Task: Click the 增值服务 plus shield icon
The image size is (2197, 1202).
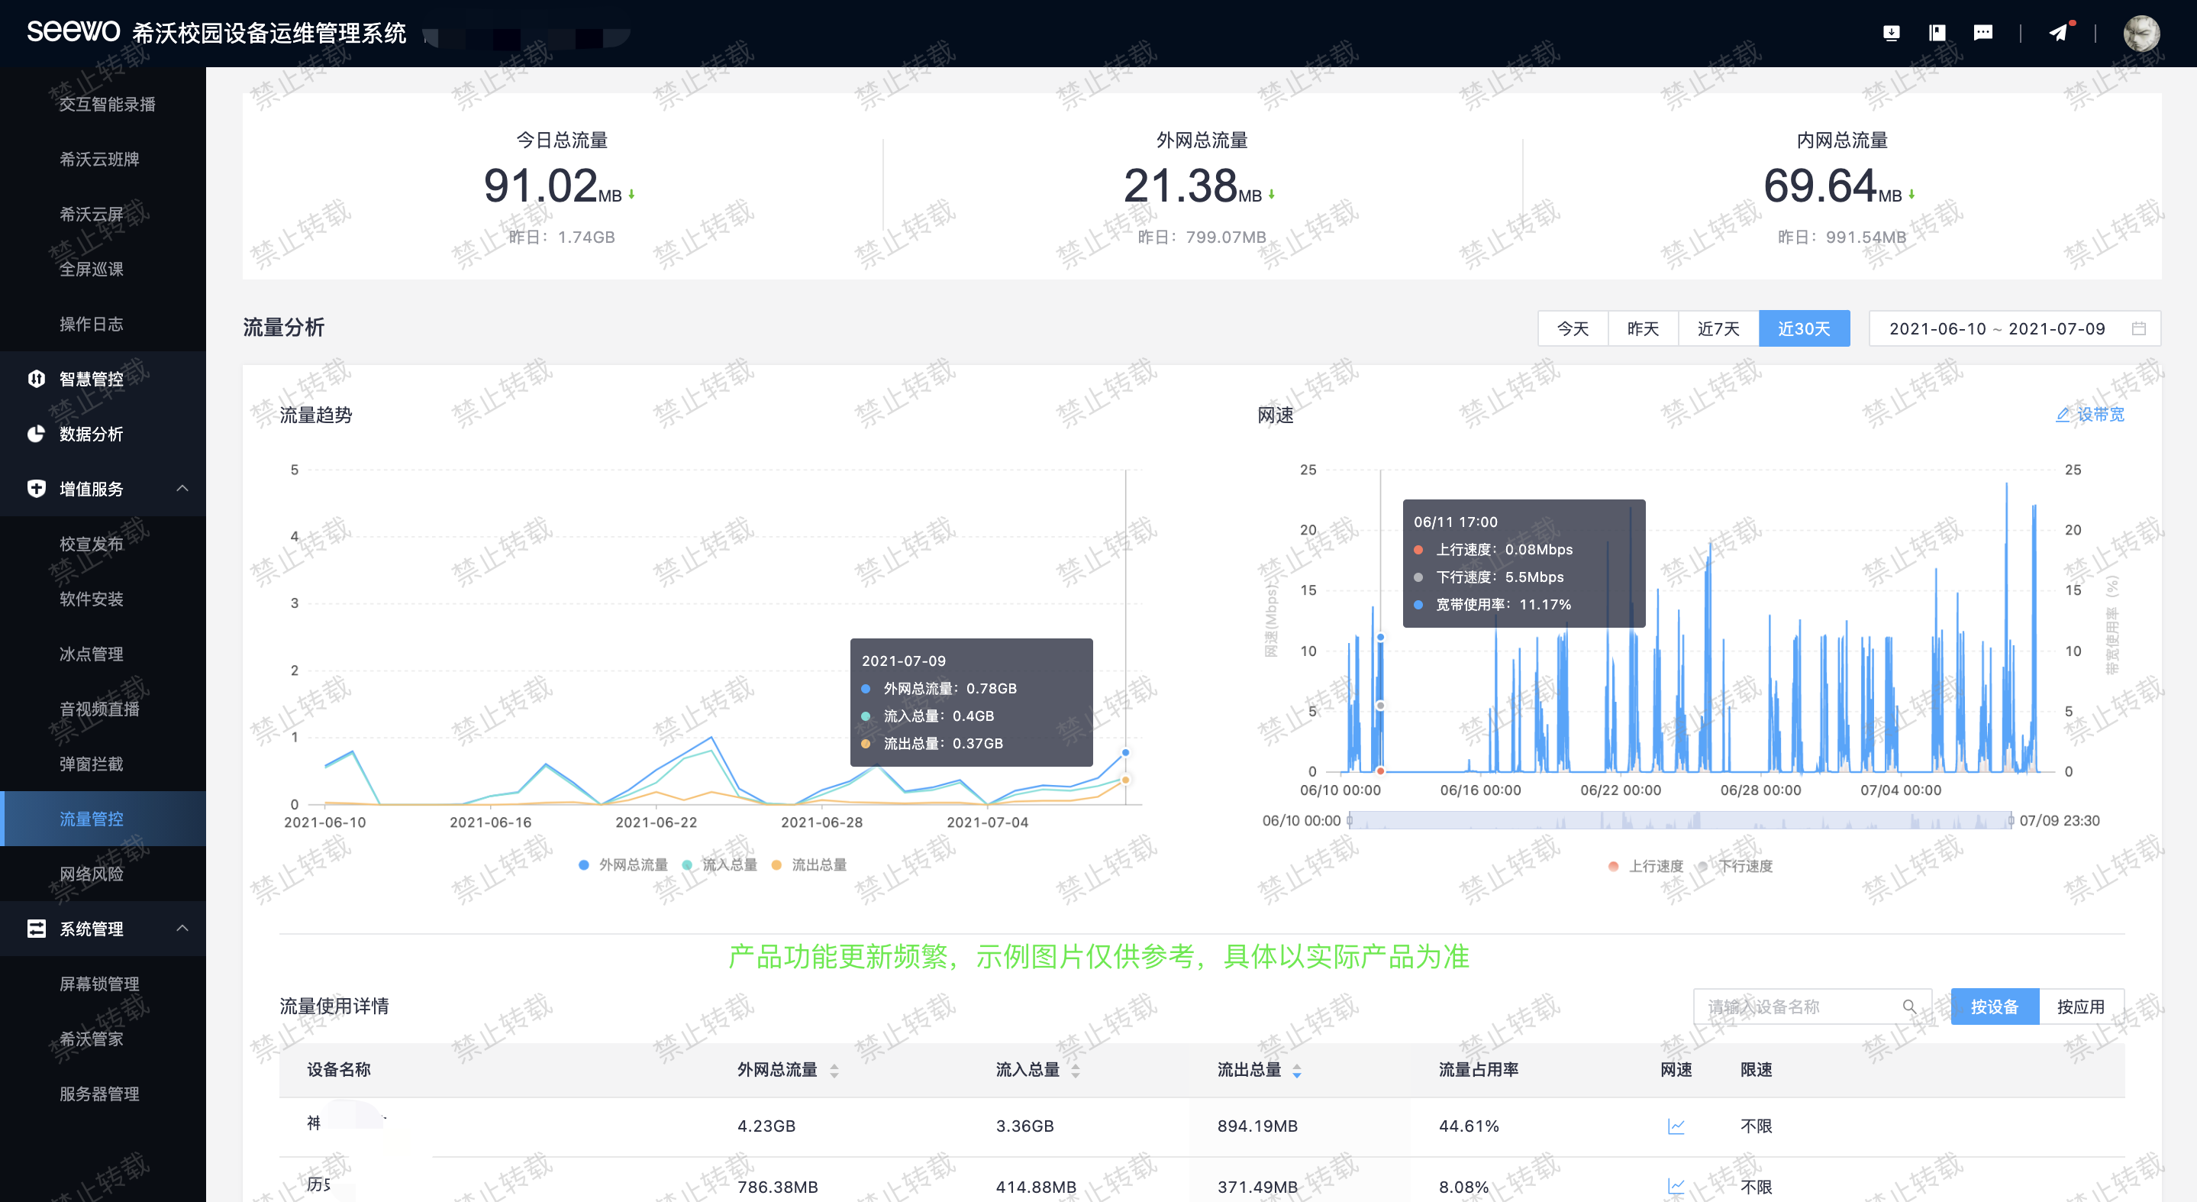Action: 36,489
